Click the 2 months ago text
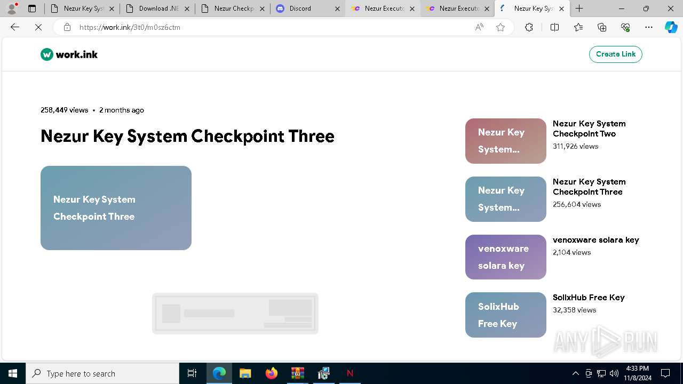Screen dimensions: 683x384 (122, 110)
